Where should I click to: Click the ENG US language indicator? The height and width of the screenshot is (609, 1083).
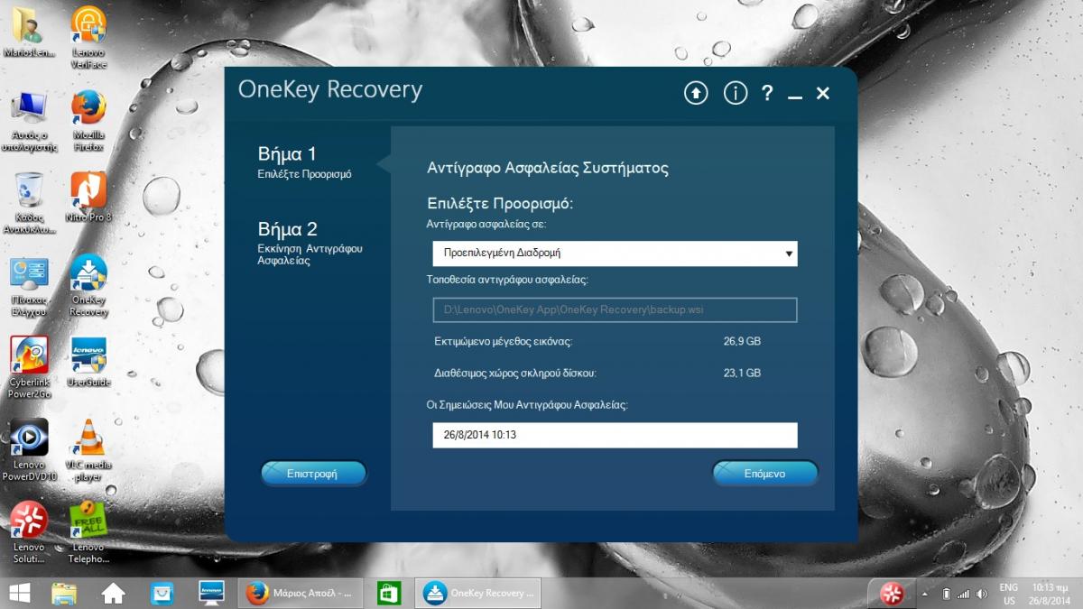point(1009,594)
